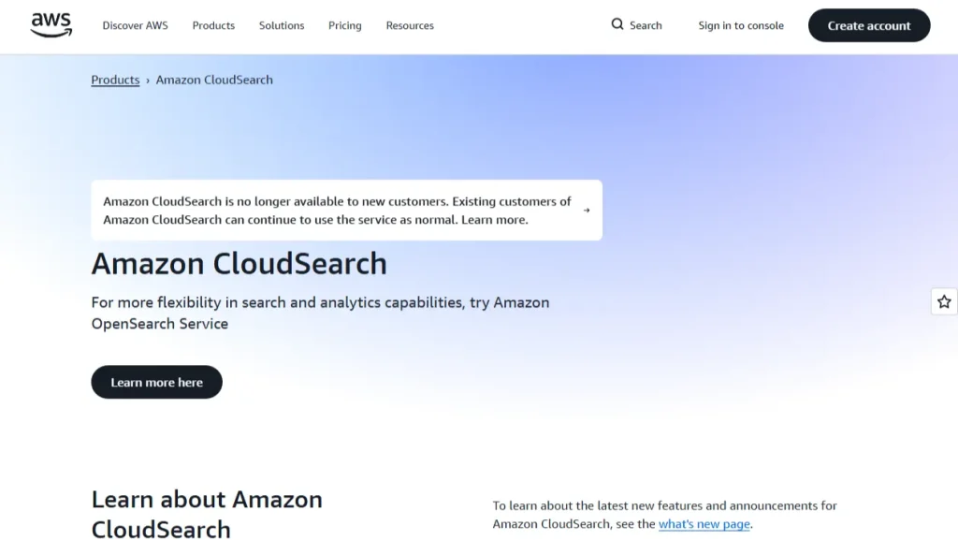
Task: Open the Products navigation menu
Action: click(x=213, y=25)
